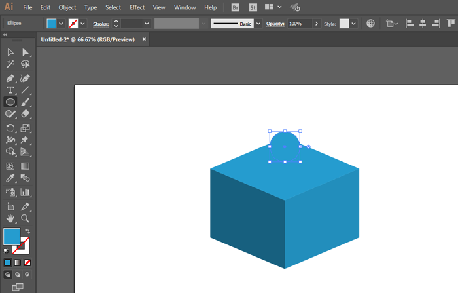Switch to the Untitled-2 document tab

tap(88, 39)
